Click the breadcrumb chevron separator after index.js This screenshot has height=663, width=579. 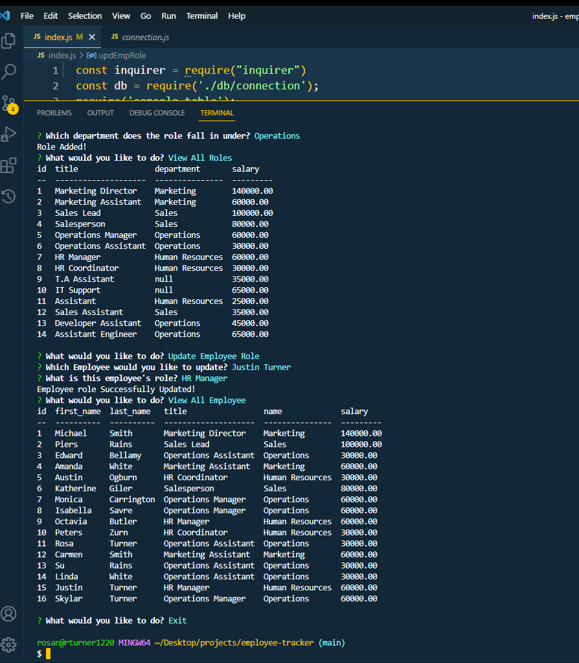coord(82,55)
